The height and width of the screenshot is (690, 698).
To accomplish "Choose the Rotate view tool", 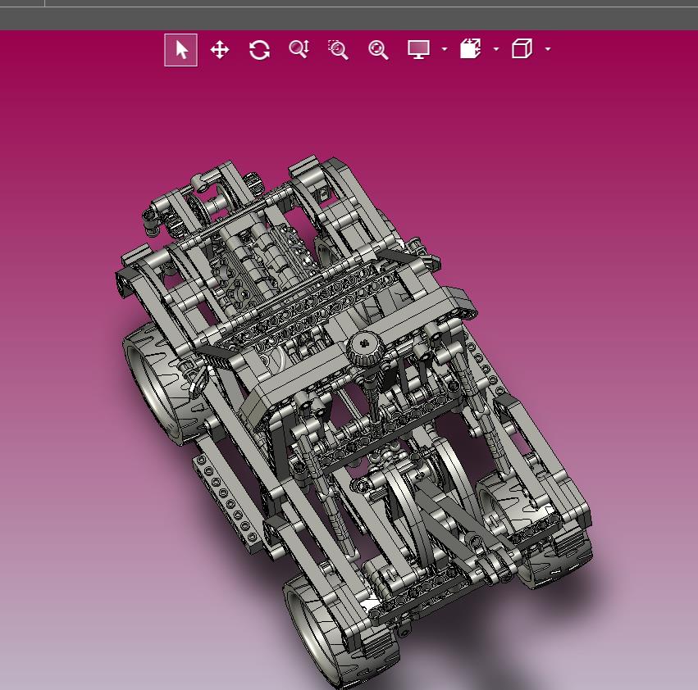I will pyautogui.click(x=259, y=50).
